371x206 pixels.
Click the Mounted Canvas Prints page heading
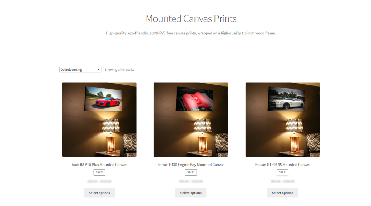(191, 19)
